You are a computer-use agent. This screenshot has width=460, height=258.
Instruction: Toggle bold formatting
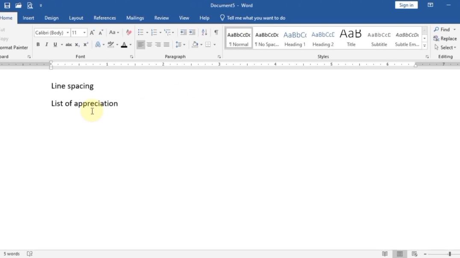pyautogui.click(x=38, y=44)
